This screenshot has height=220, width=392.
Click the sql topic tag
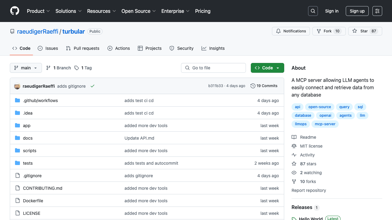[x=360, y=107]
